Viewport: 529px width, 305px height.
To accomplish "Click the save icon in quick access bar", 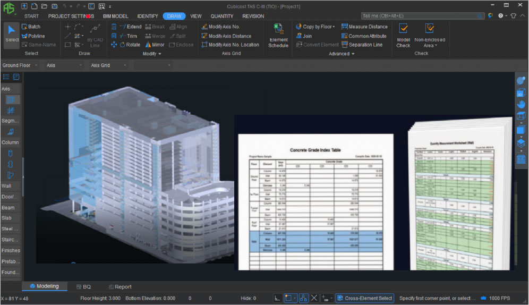I will (x=54, y=6).
